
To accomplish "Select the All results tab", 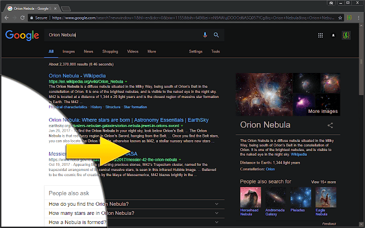I will [51, 51].
